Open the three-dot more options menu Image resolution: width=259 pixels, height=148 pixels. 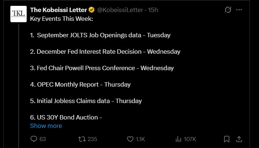[239, 10]
